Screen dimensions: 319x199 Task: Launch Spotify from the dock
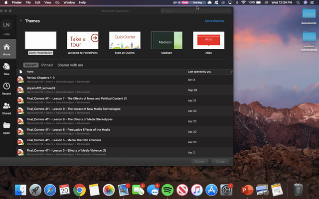pyautogui.click(x=167, y=190)
